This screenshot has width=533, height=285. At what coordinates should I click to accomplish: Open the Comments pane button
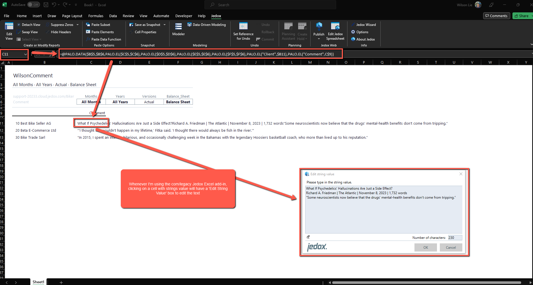[496, 16]
